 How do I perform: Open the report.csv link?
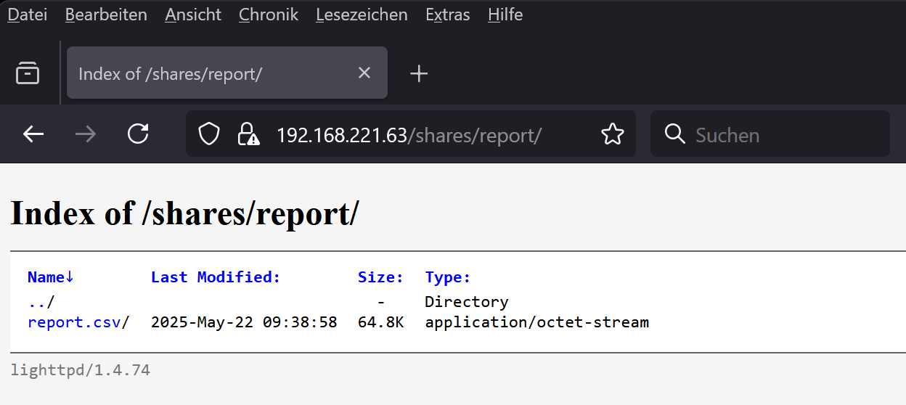74,322
